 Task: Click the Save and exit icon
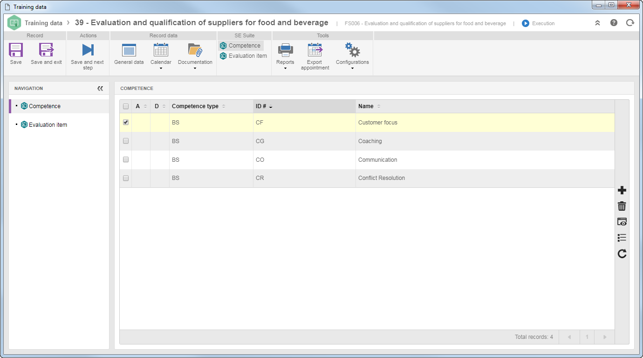pyautogui.click(x=46, y=50)
